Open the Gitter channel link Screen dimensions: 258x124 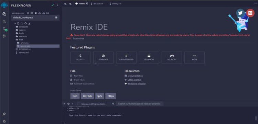click(135, 80)
